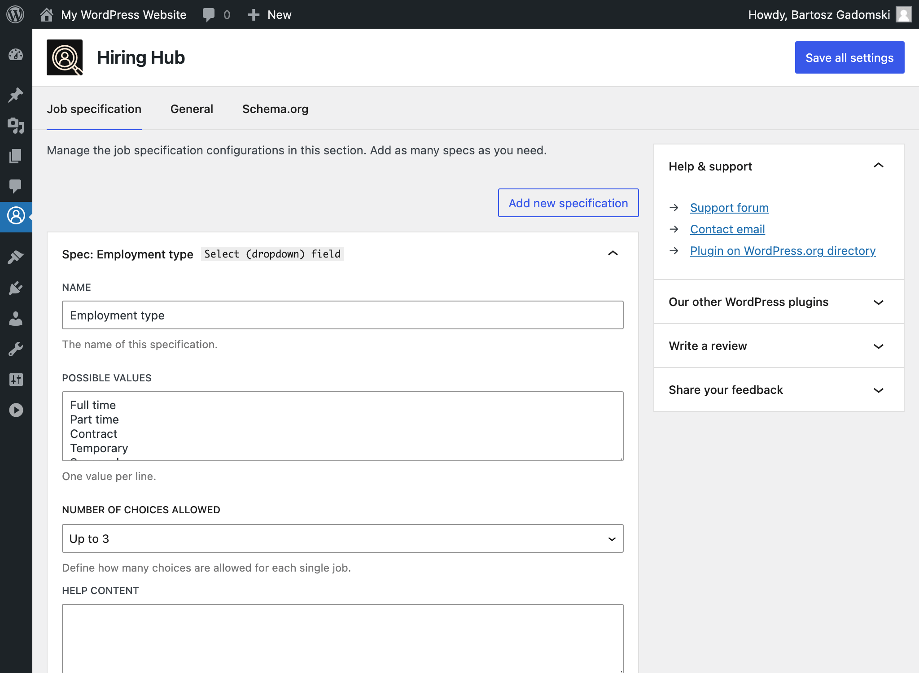Screen dimensions: 919x673
Task: Click the home icon for My WordPress Website
Action: 47,15
